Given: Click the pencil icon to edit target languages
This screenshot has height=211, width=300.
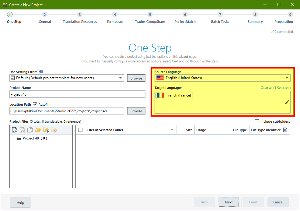Looking at the screenshot, I should click(x=287, y=102).
